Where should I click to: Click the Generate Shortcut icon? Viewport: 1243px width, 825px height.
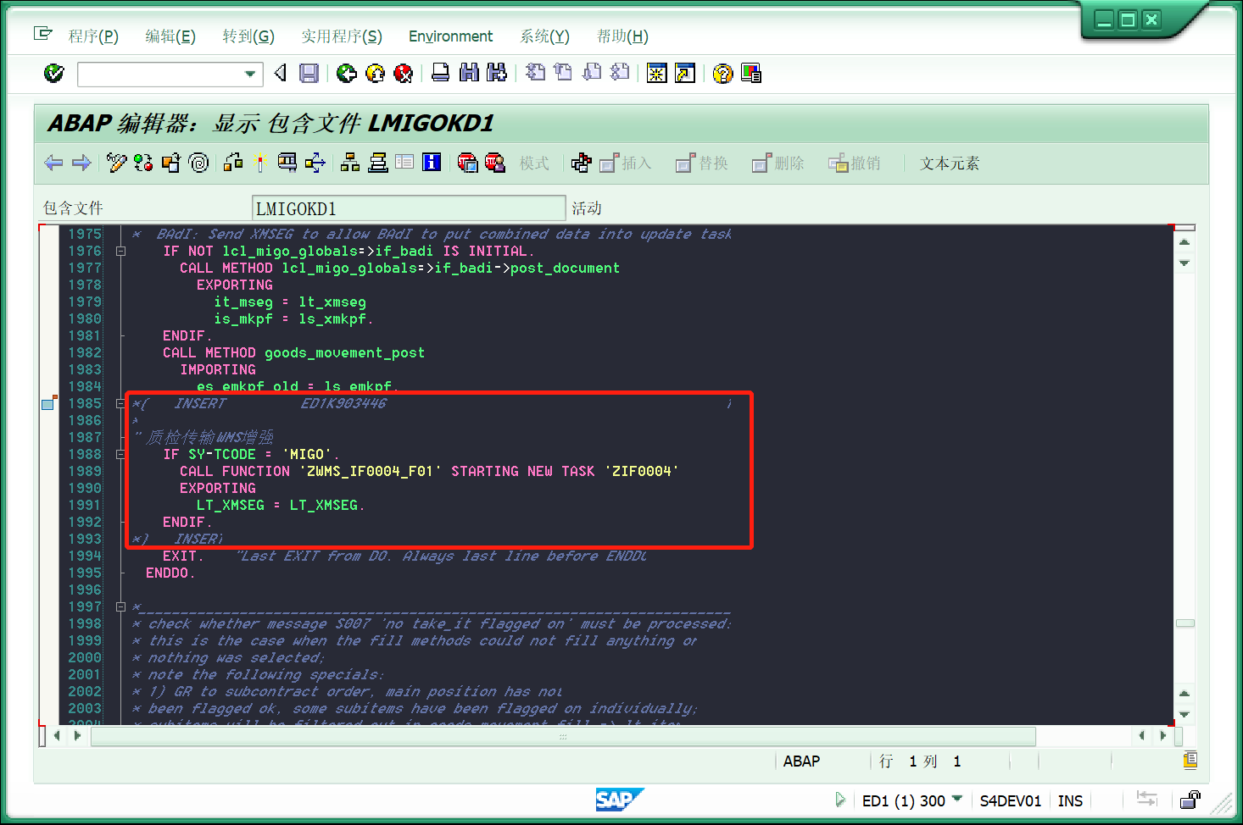click(x=685, y=74)
